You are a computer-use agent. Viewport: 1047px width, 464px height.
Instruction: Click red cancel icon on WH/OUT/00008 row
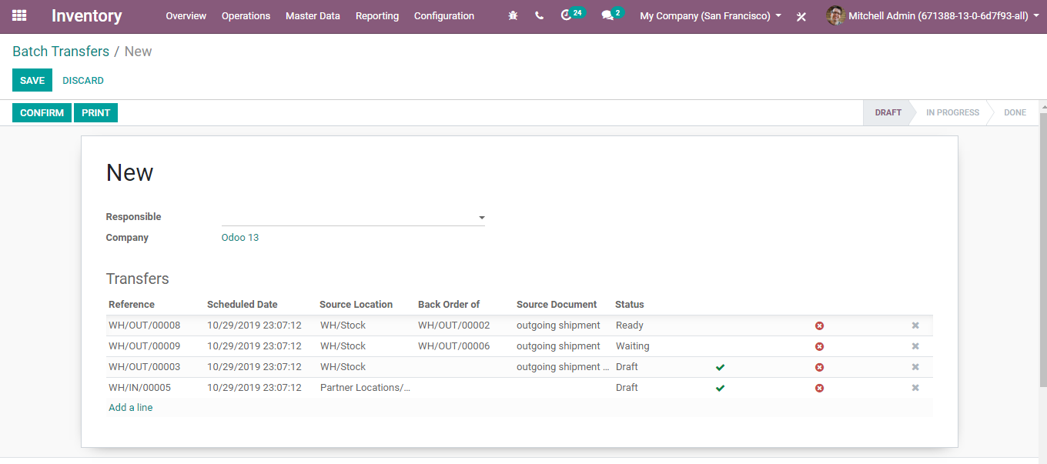click(x=819, y=325)
